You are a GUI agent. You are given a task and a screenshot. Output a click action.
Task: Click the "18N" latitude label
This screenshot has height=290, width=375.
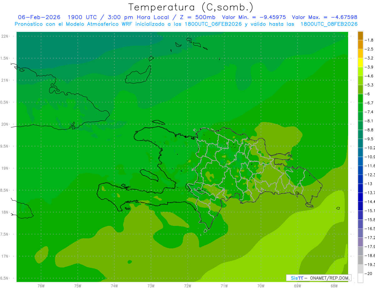5,212
